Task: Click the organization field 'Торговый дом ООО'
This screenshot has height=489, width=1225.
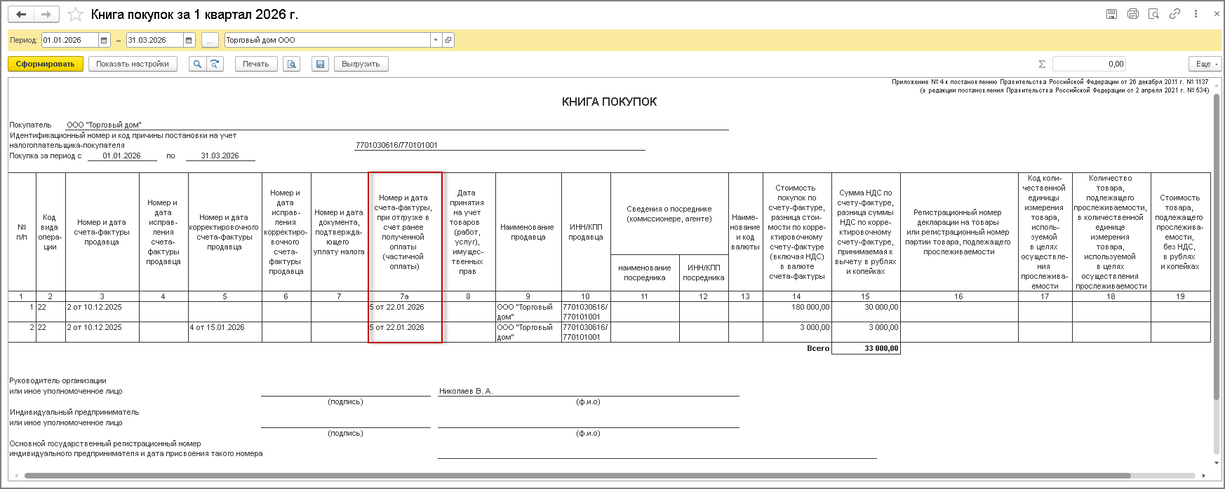Action: (x=327, y=40)
